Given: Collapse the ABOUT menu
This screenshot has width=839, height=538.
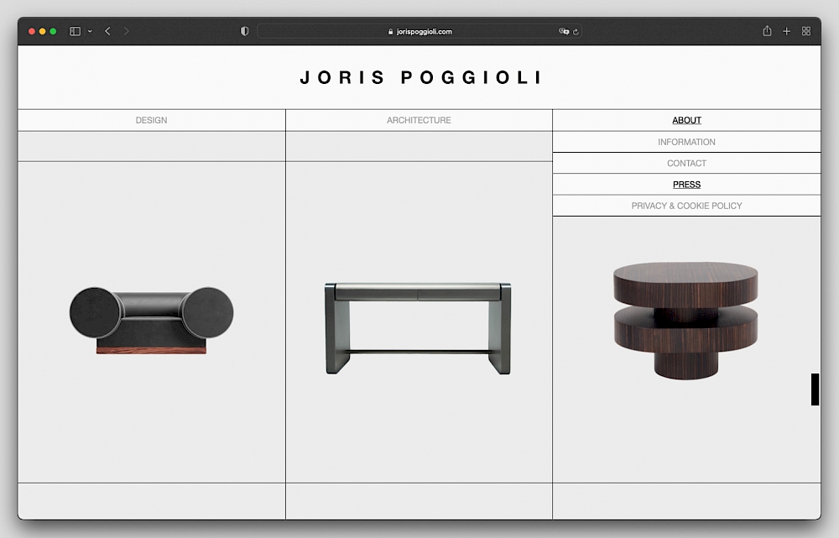Looking at the screenshot, I should click(x=686, y=120).
